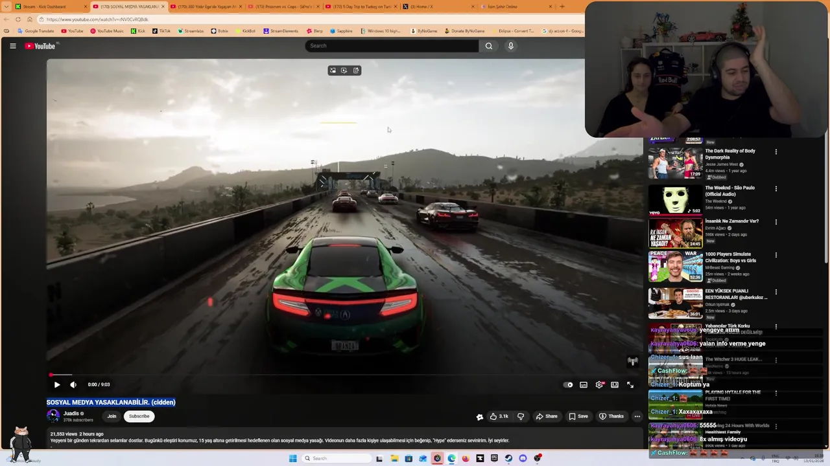Open Donate ByNoGame bookmark

point(464,31)
